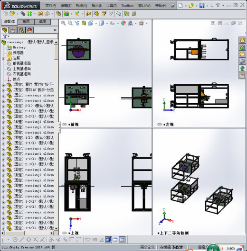Toggle link views icon beside *前视 label
Screen dimensions: 247x251
pos(65,124)
